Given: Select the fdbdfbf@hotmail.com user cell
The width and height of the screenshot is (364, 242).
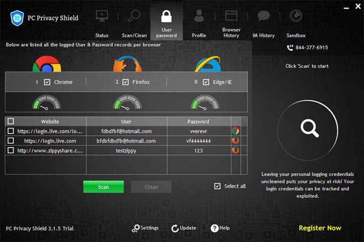Looking at the screenshot, I should [127, 131].
